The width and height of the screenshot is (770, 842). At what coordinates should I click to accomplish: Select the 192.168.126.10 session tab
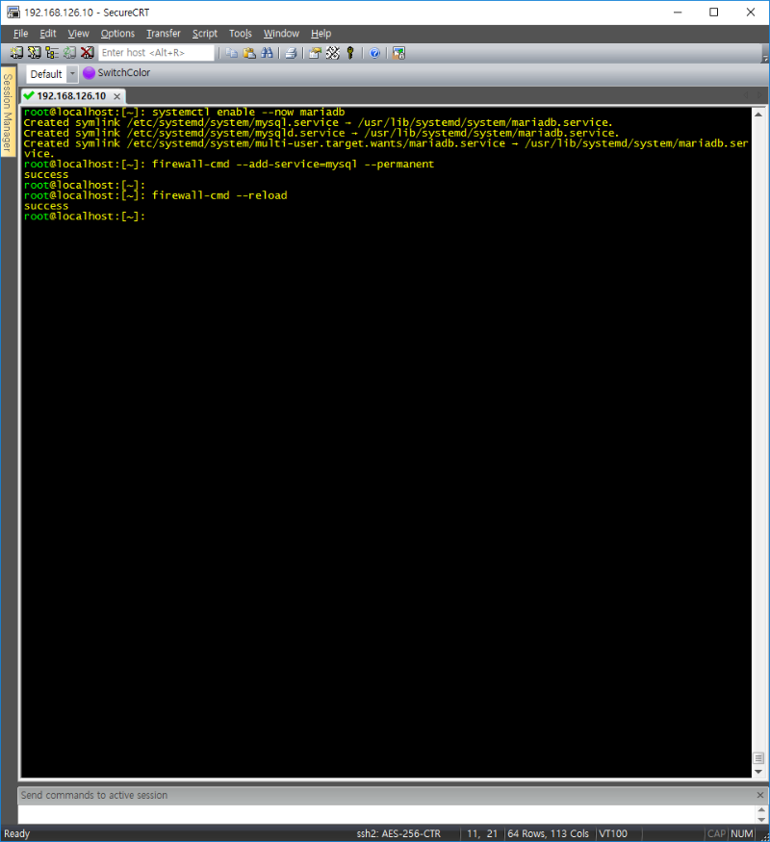coord(69,96)
